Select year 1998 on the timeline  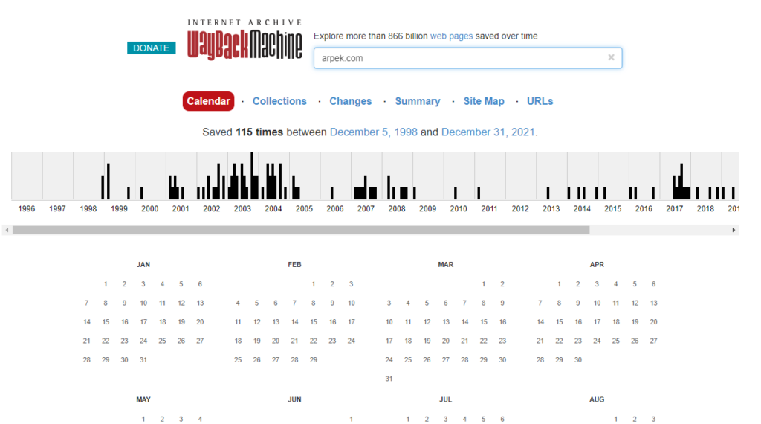pos(88,209)
